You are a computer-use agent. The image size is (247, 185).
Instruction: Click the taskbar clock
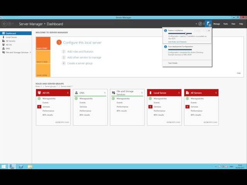pyautogui.click(x=240, y=166)
